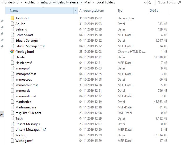The width and height of the screenshot is (181, 145).
Task: Navigate to the Mail breadcrumb
Action: pos(87,2)
